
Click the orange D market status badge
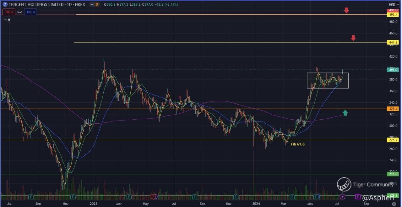click(96, 4)
